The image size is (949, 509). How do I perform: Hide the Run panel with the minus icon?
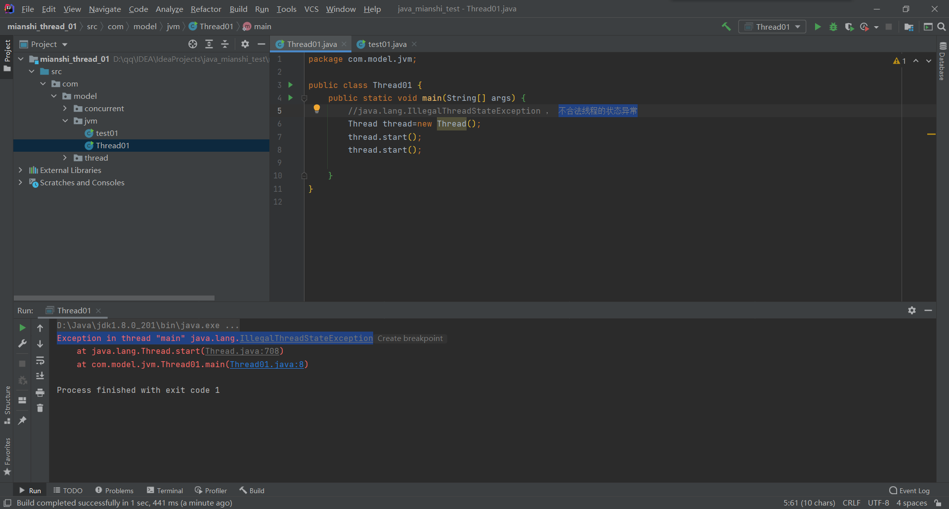(928, 310)
